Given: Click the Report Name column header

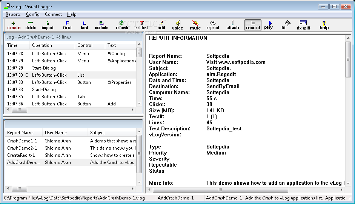Looking at the screenshot, I should [x=23, y=132].
